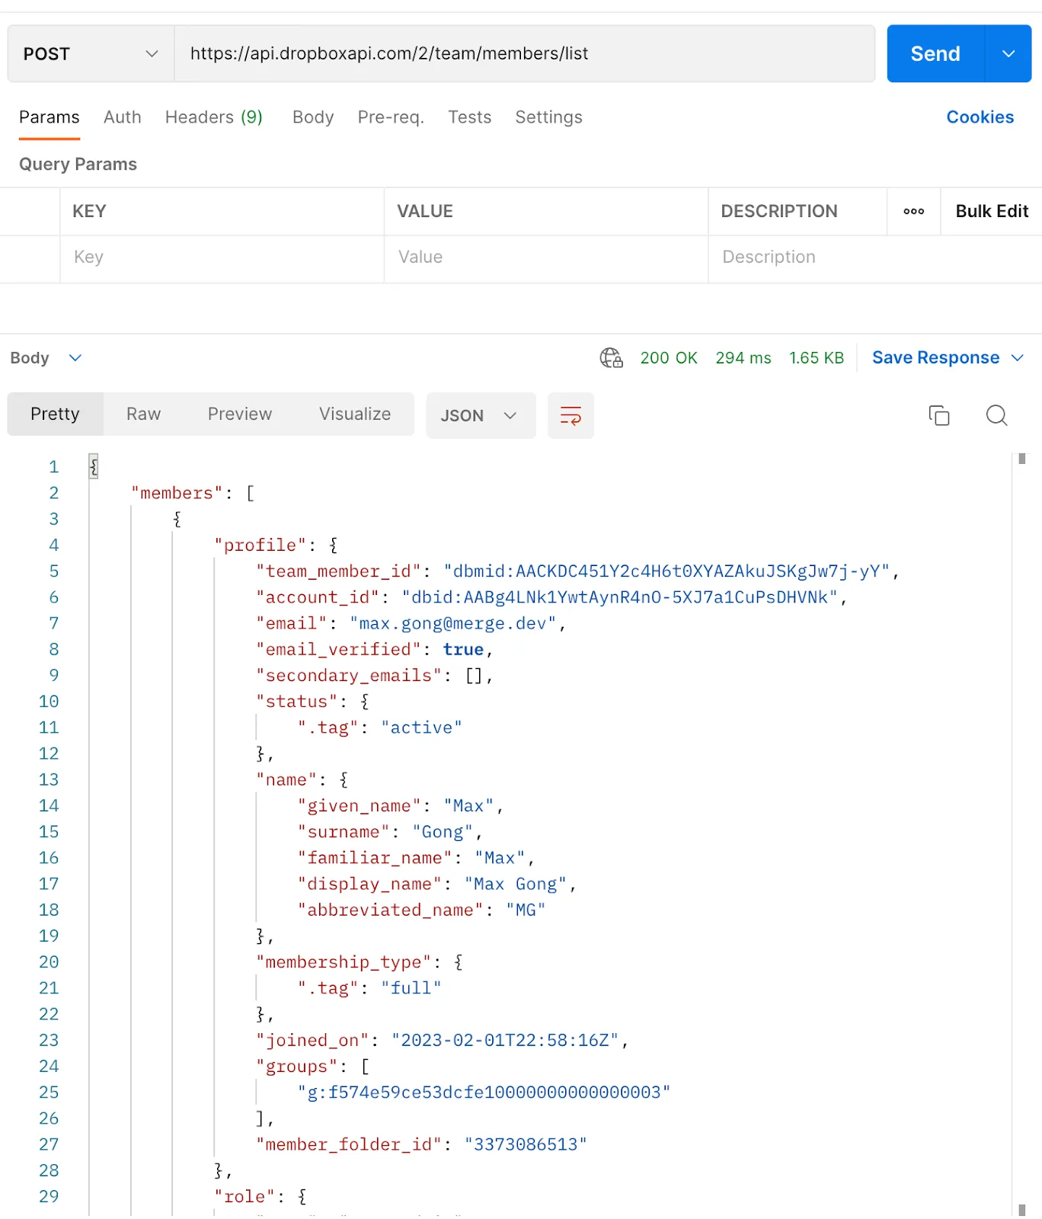
Task: Click Bulk Edit for query params
Action: [992, 211]
